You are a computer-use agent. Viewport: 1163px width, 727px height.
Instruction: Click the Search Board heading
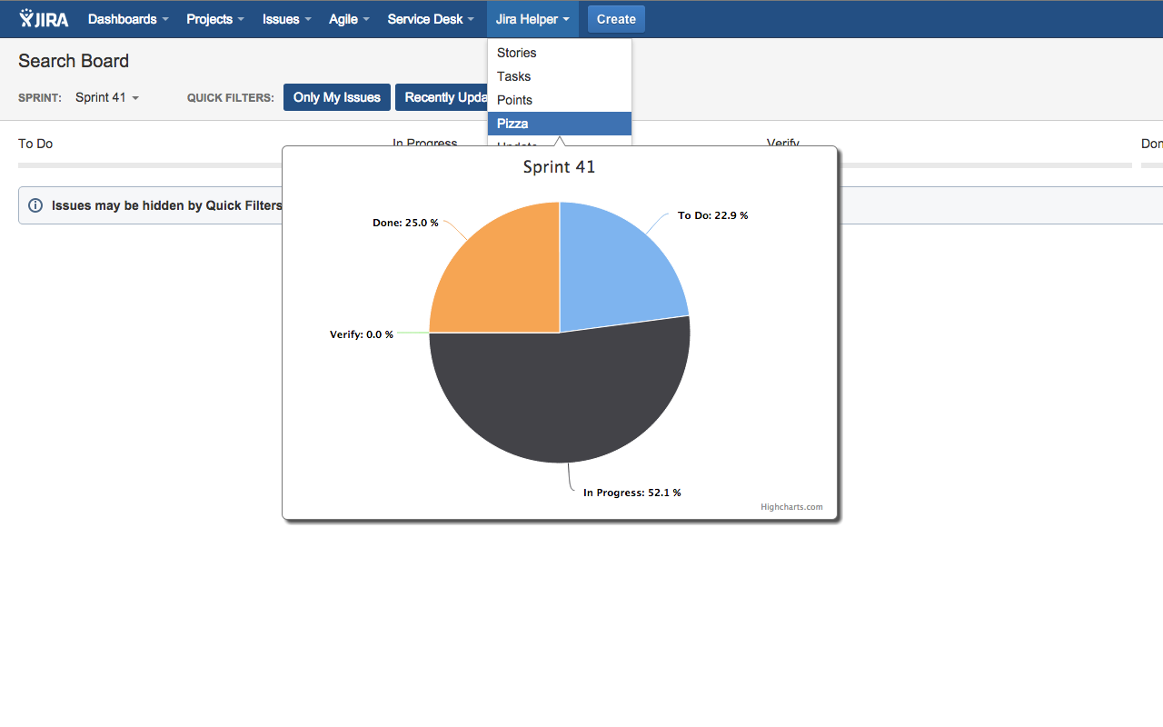pos(74,61)
